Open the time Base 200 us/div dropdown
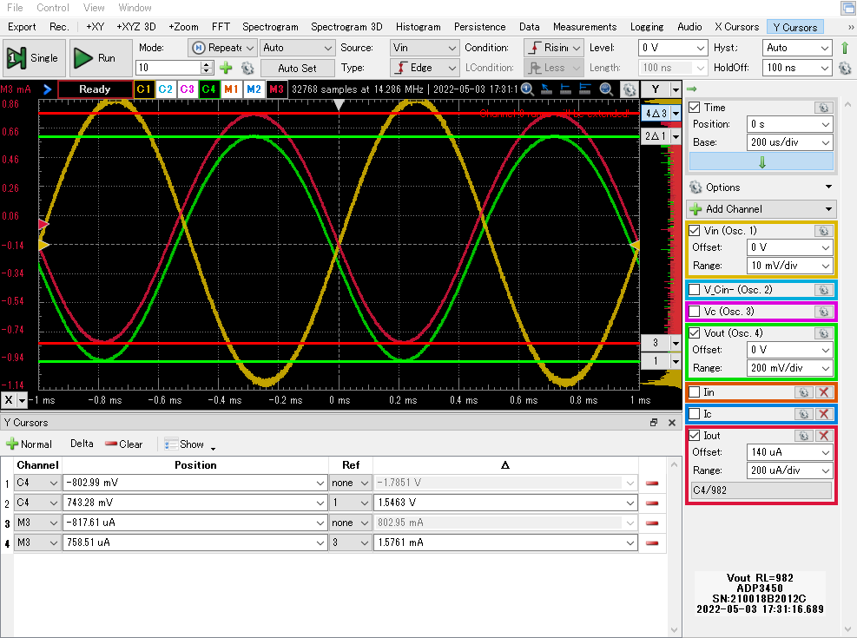 788,142
